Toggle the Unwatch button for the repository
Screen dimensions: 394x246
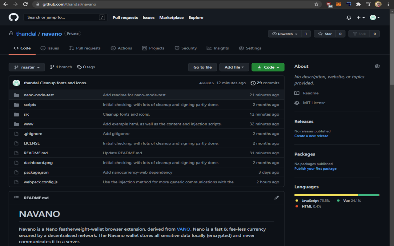[x=285, y=34]
